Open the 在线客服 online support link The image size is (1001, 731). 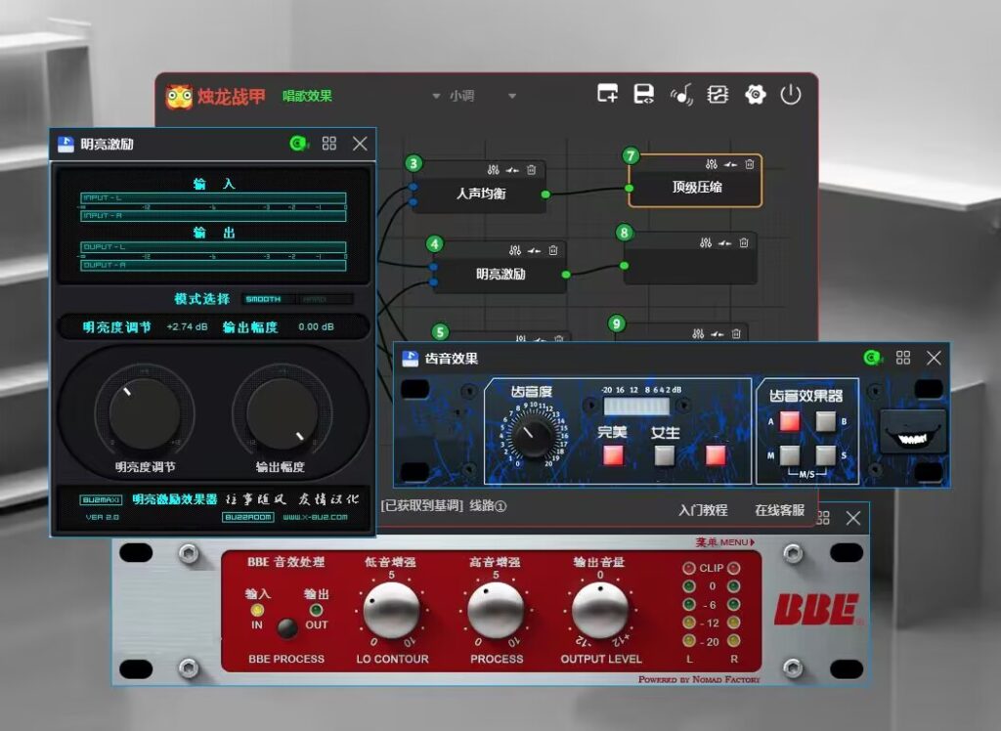(779, 509)
